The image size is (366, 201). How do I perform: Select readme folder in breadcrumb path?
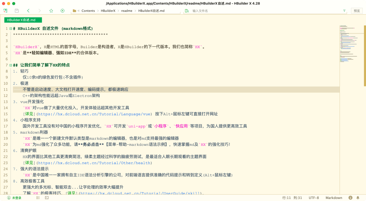tap(127, 11)
